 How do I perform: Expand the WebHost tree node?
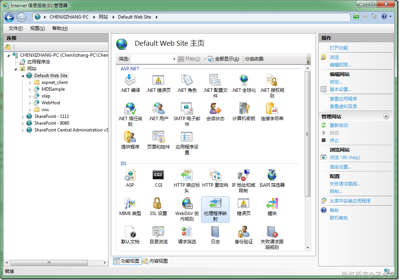click(30, 103)
